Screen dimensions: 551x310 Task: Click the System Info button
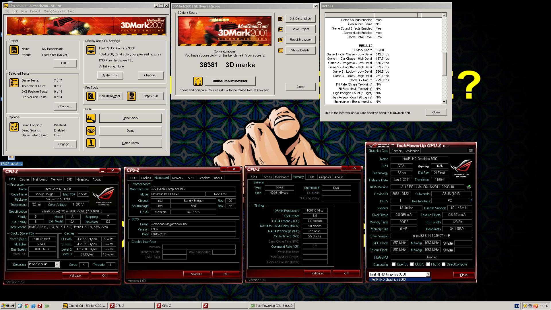110,75
